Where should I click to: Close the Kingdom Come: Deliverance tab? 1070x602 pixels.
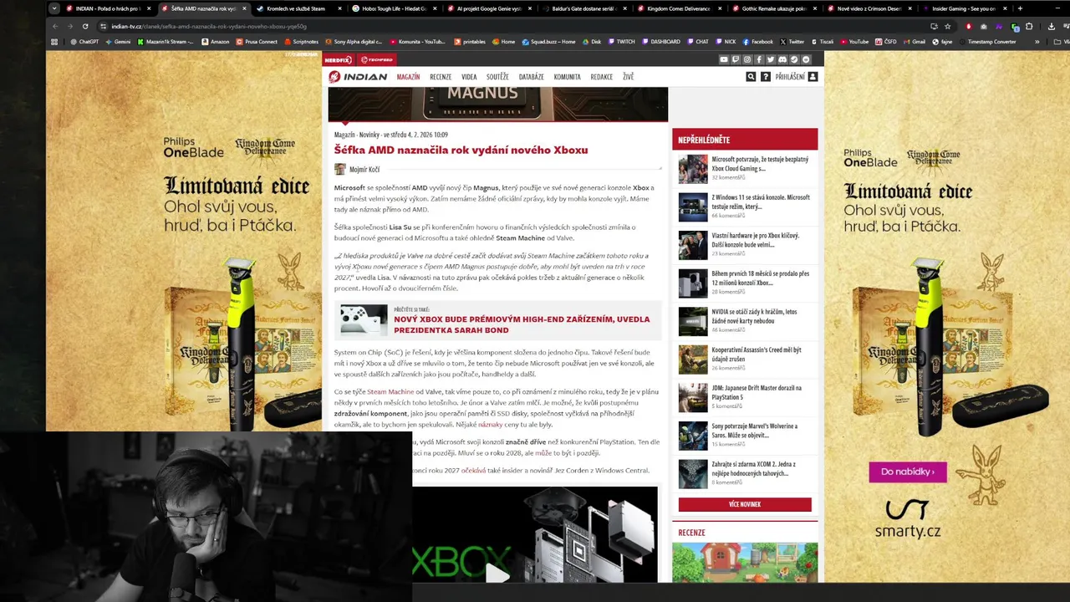(719, 8)
